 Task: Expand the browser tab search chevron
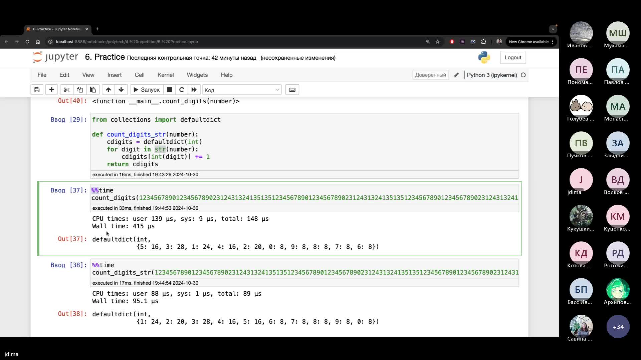pyautogui.click(x=553, y=29)
